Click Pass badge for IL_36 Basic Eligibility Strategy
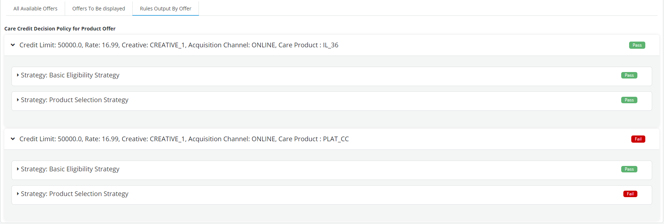Viewport: 664px width, 224px height. (629, 75)
